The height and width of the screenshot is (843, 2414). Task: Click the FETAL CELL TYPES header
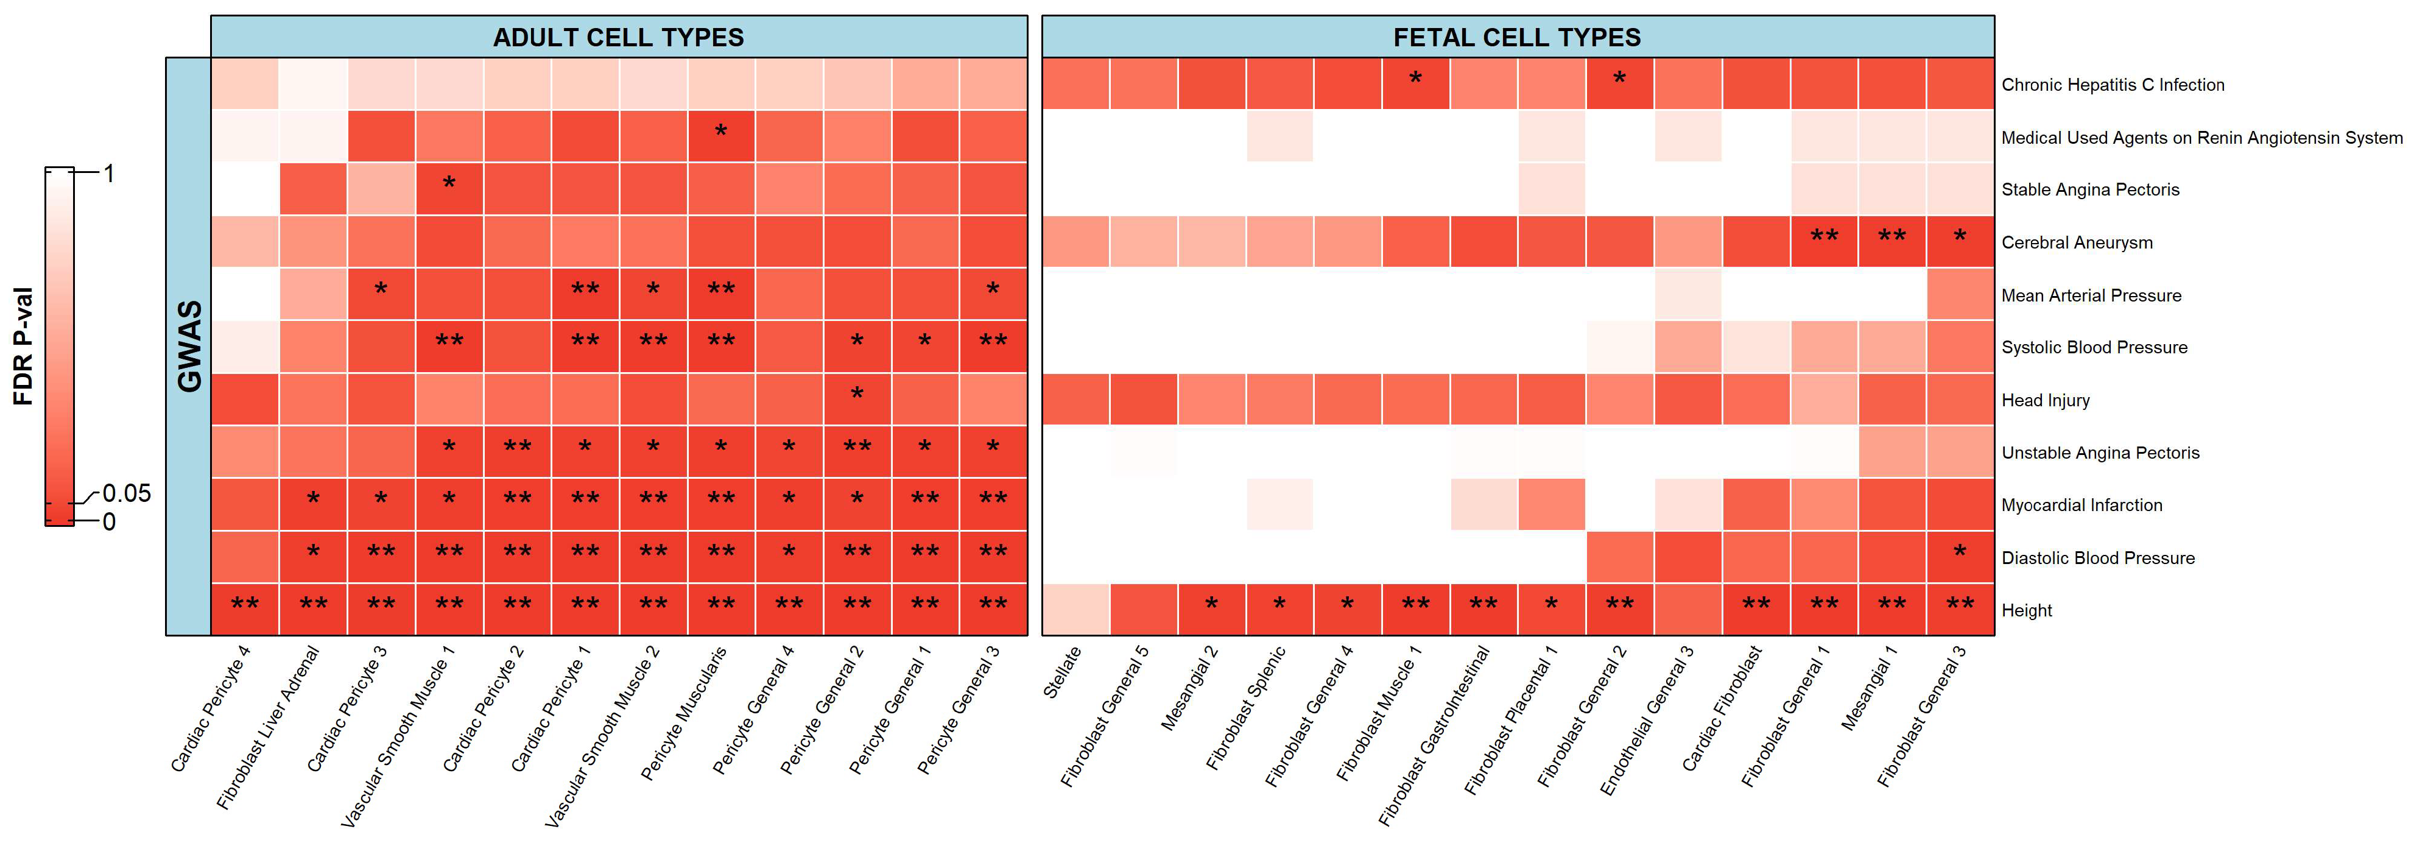[x=1517, y=38]
